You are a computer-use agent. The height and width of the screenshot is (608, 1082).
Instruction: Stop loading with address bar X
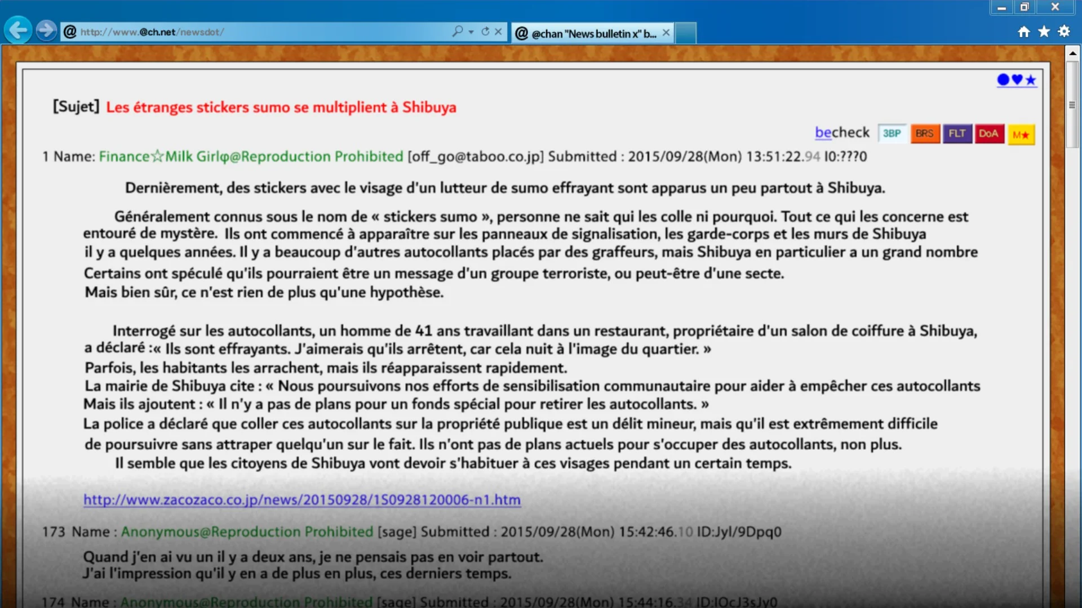(498, 32)
